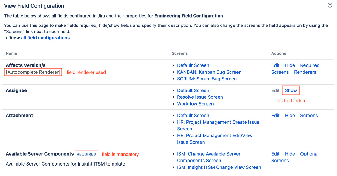337x176 pixels.
Task: Edit the Available Server Components field
Action: coord(275,154)
